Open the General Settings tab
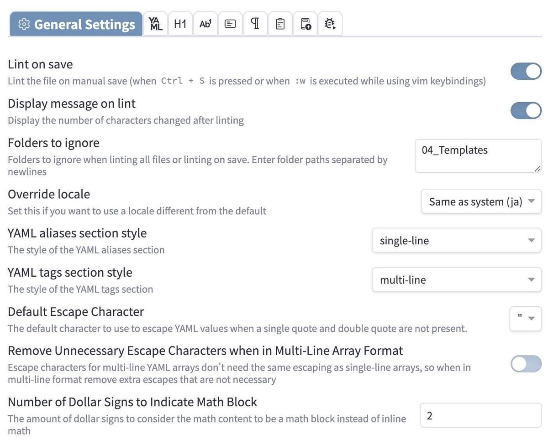The image size is (548, 444). 76,24
